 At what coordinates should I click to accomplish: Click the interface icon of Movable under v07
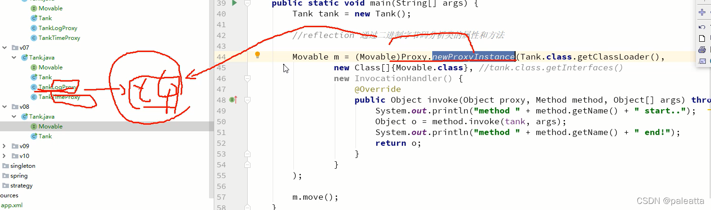click(34, 67)
